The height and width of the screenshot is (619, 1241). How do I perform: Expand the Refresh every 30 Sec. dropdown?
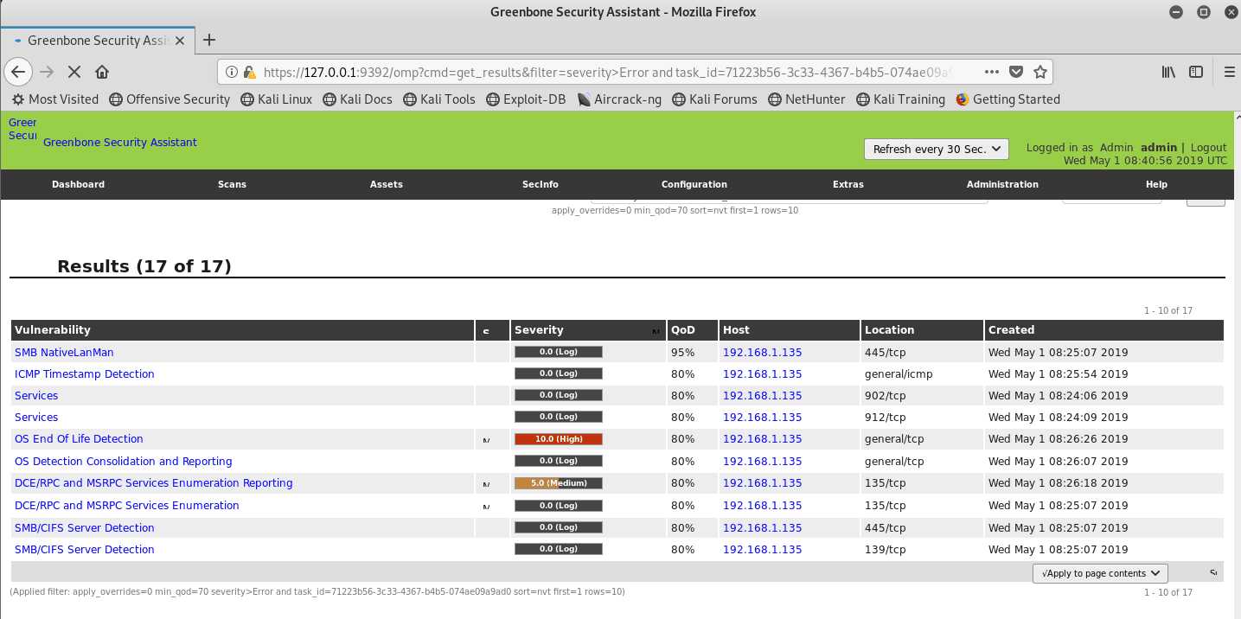tap(937, 149)
